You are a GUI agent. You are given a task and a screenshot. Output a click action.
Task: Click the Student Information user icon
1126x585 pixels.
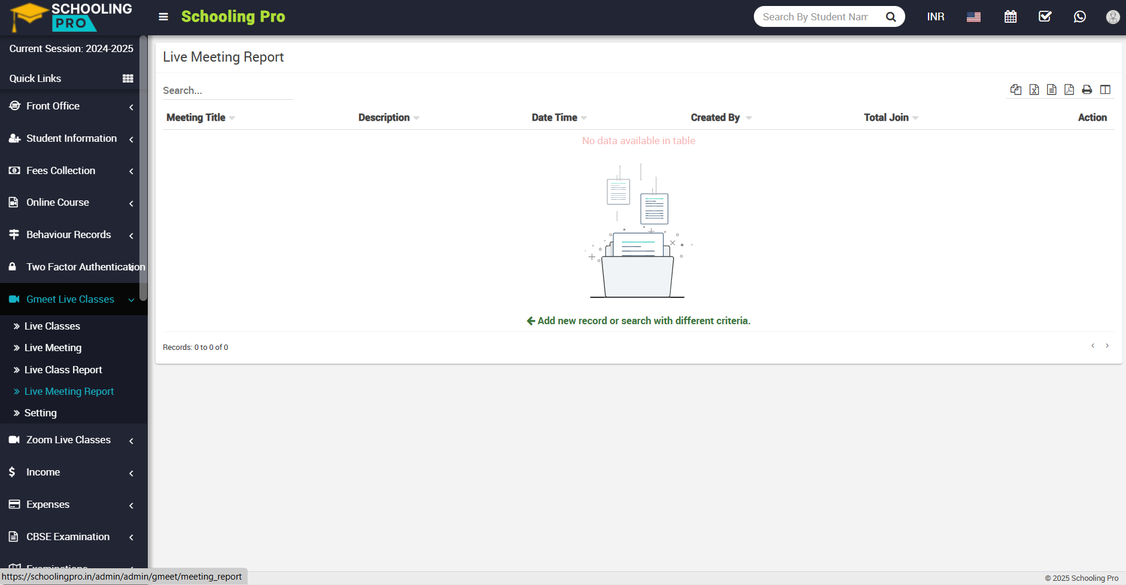(14, 138)
